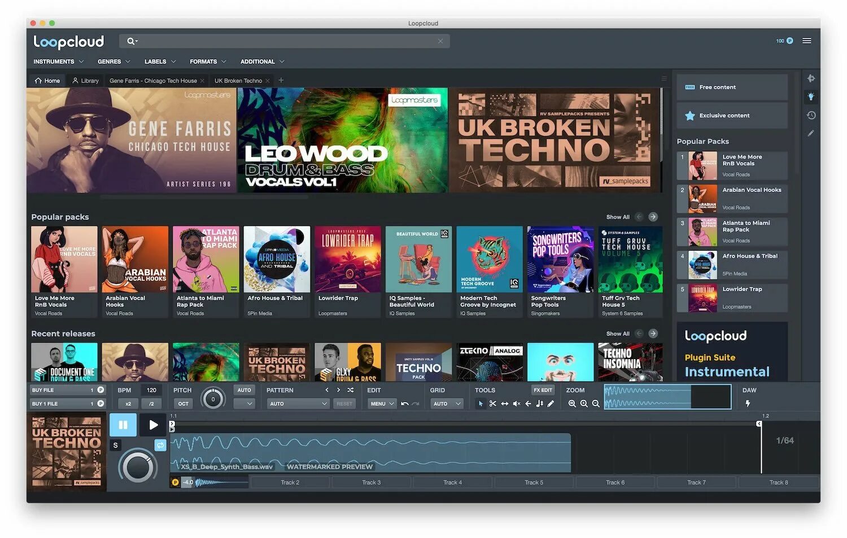Expand the INSTRUMENTS filter dropdown
The height and width of the screenshot is (538, 847).
coord(59,62)
